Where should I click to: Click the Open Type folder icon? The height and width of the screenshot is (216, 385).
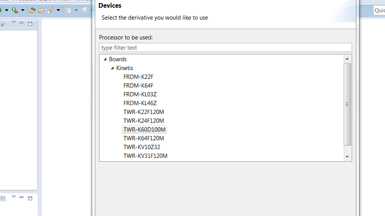coord(32,10)
